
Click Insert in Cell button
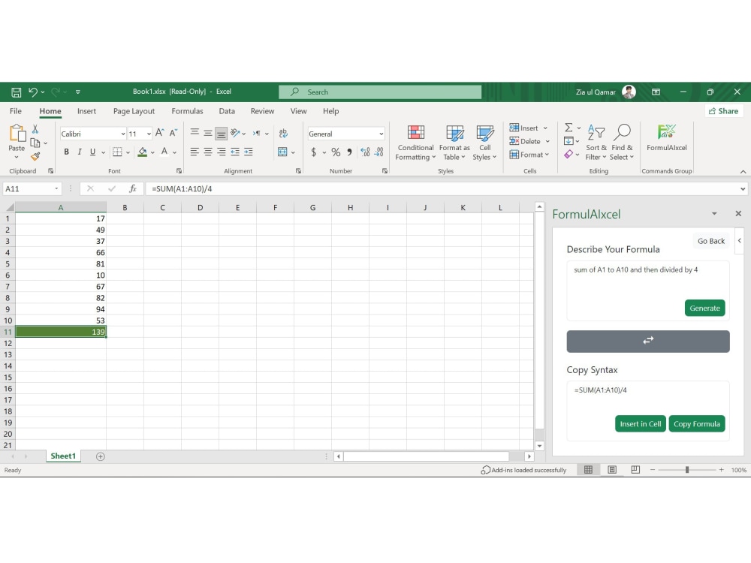[x=641, y=423]
